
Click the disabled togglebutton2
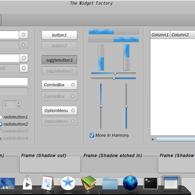point(59,71)
